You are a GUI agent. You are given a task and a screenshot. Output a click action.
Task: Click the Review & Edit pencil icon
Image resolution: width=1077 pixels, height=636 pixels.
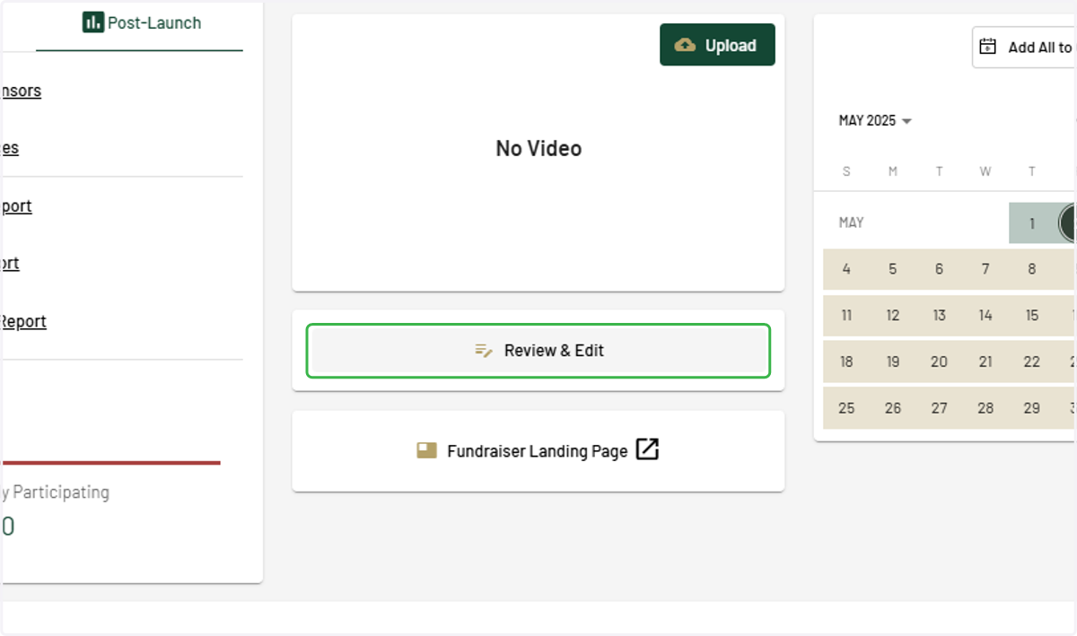coord(484,351)
